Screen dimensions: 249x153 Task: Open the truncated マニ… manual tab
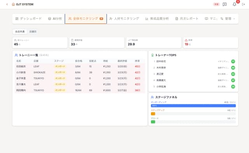(211, 19)
